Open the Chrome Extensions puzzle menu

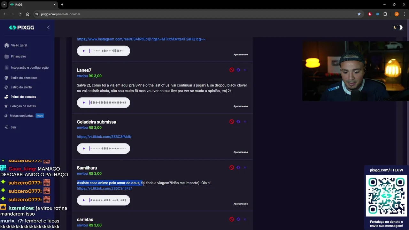coord(385,14)
